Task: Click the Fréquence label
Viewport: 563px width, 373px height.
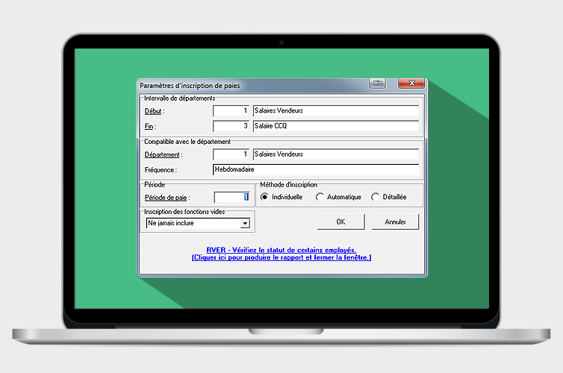Action: 161,170
